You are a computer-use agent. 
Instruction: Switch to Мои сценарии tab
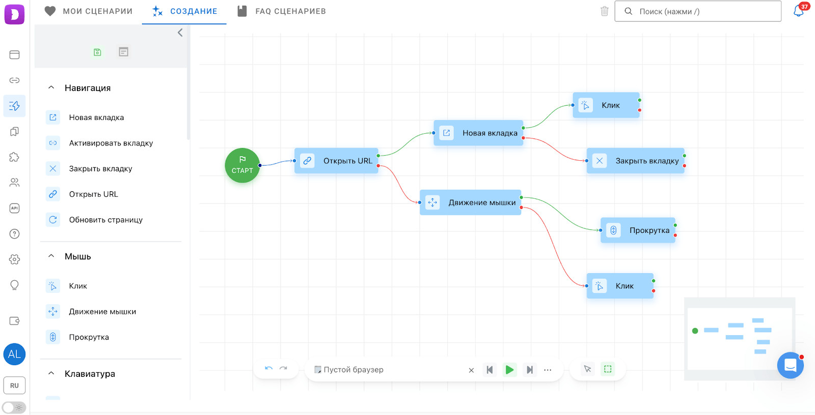pos(89,11)
